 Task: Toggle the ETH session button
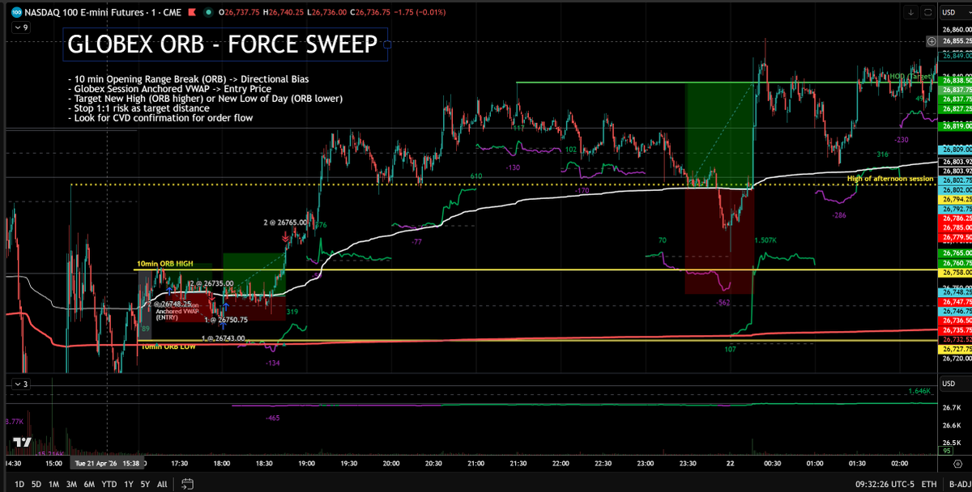(x=927, y=484)
